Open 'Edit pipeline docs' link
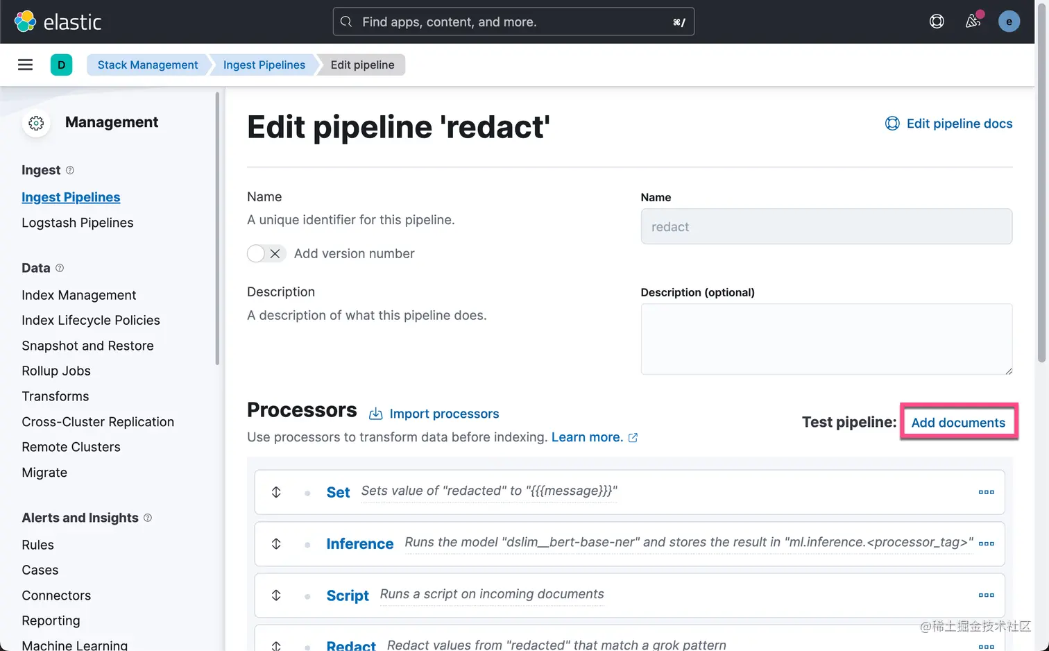This screenshot has width=1049, height=651. click(949, 124)
